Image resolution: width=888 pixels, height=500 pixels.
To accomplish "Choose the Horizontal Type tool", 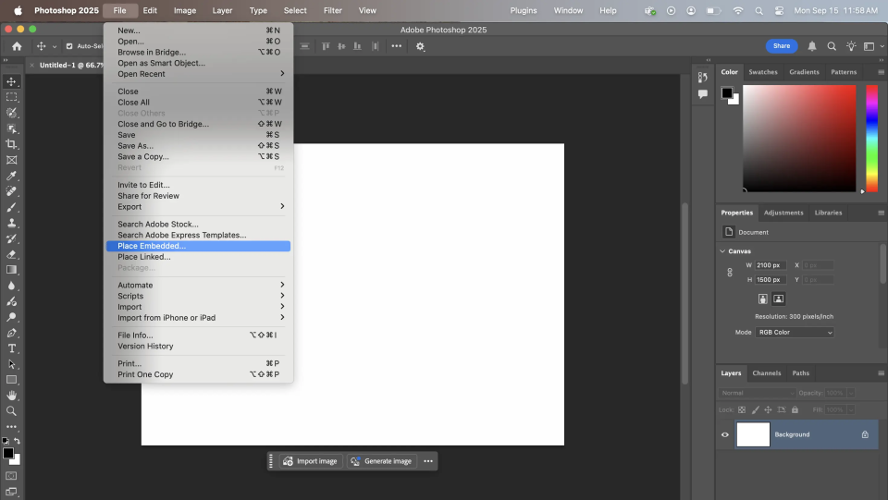I will (x=11, y=348).
